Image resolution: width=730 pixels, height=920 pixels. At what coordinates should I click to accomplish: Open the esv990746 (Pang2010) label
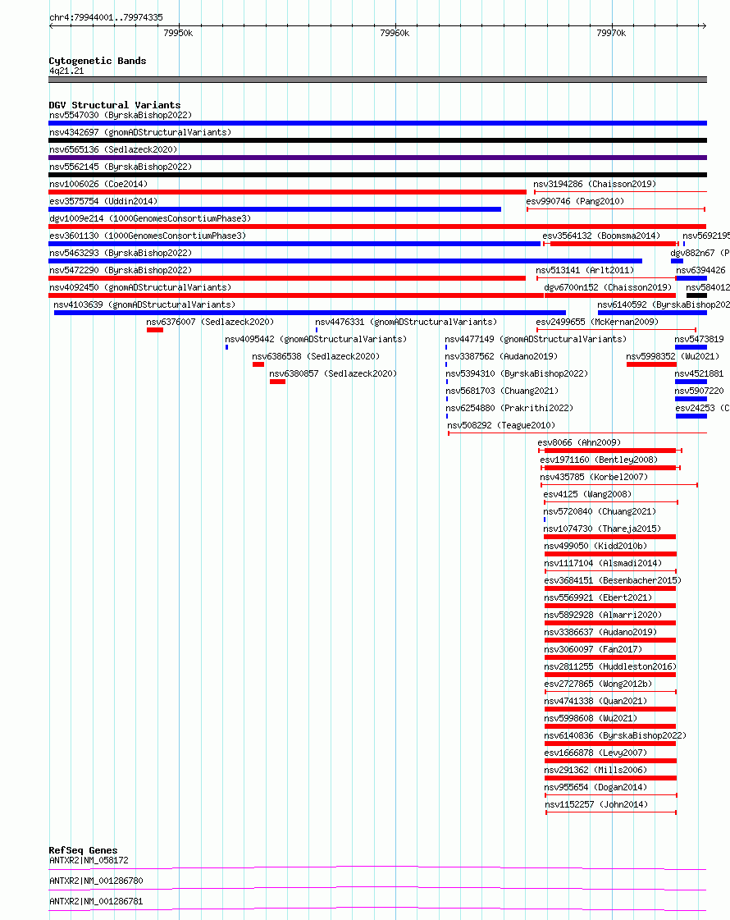click(x=575, y=201)
